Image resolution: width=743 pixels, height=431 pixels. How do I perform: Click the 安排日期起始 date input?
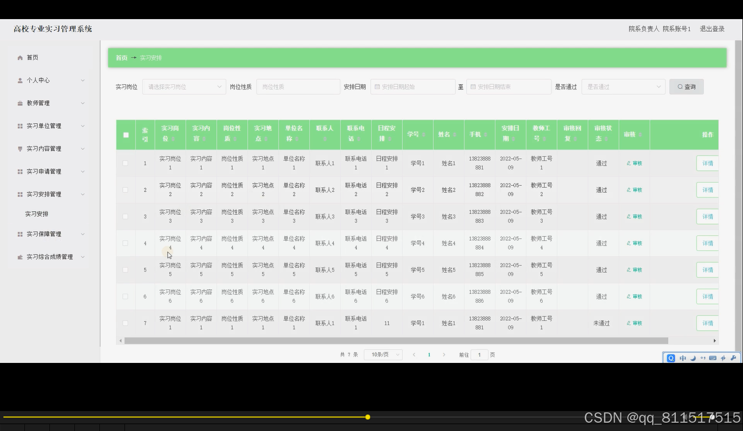[x=413, y=87]
